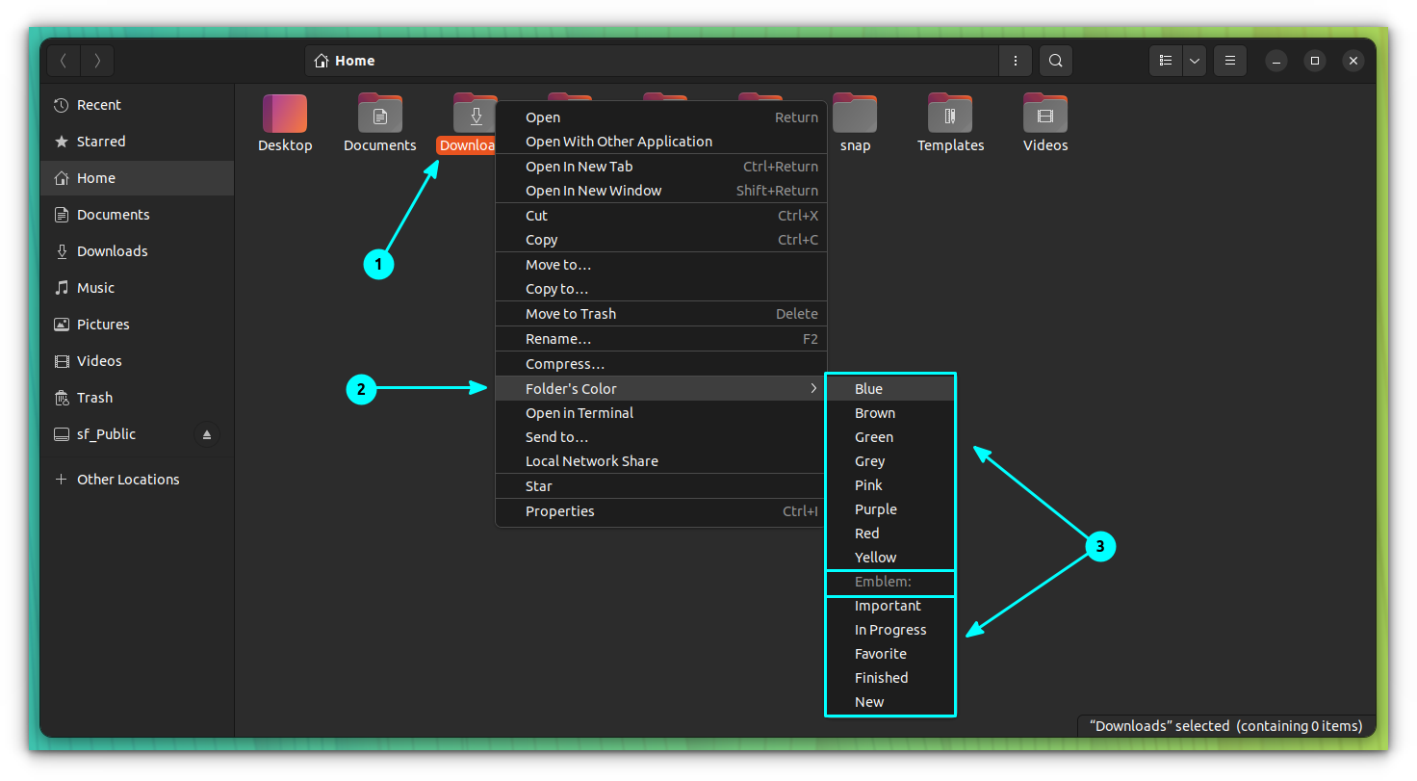Screen dimensions: 1417x781
Task: Click the search magnifier icon
Action: [x=1056, y=61]
